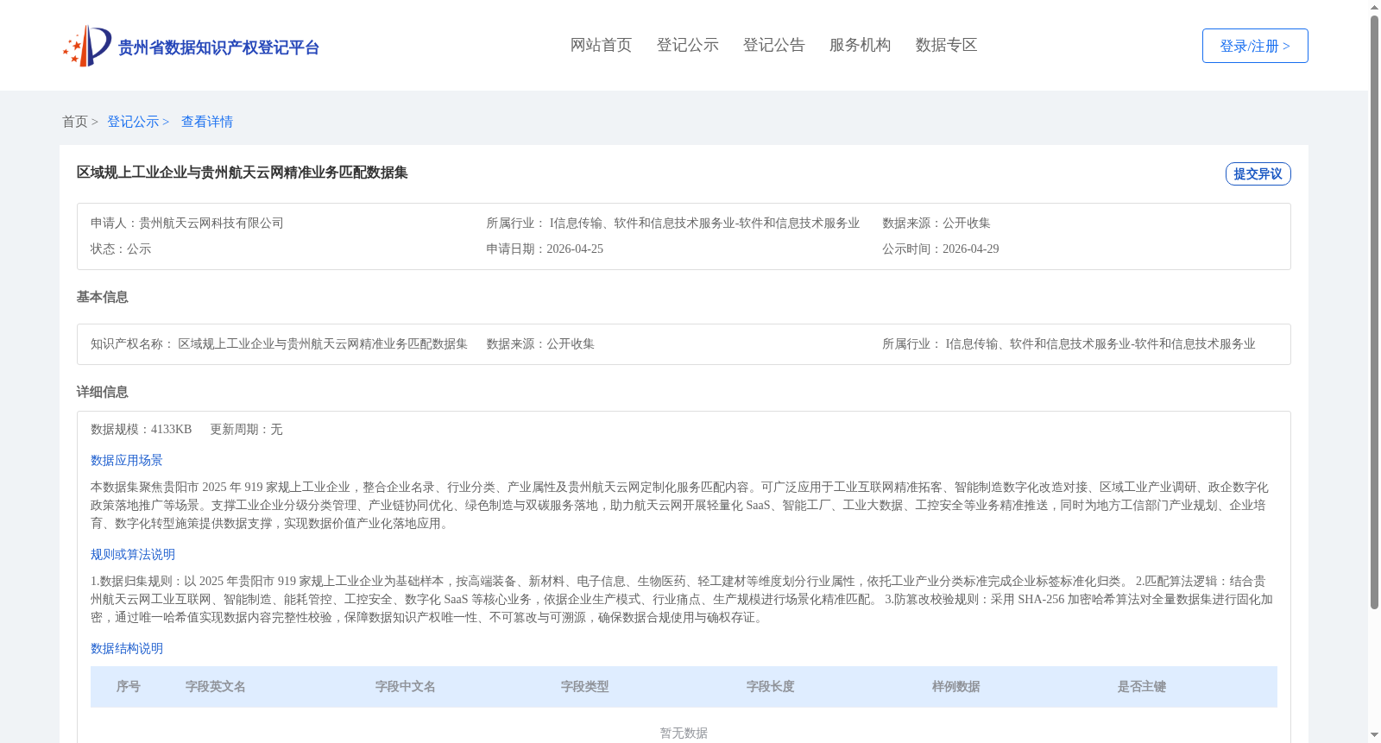
Task: Click the 数据结构说明 heading
Action: click(127, 648)
